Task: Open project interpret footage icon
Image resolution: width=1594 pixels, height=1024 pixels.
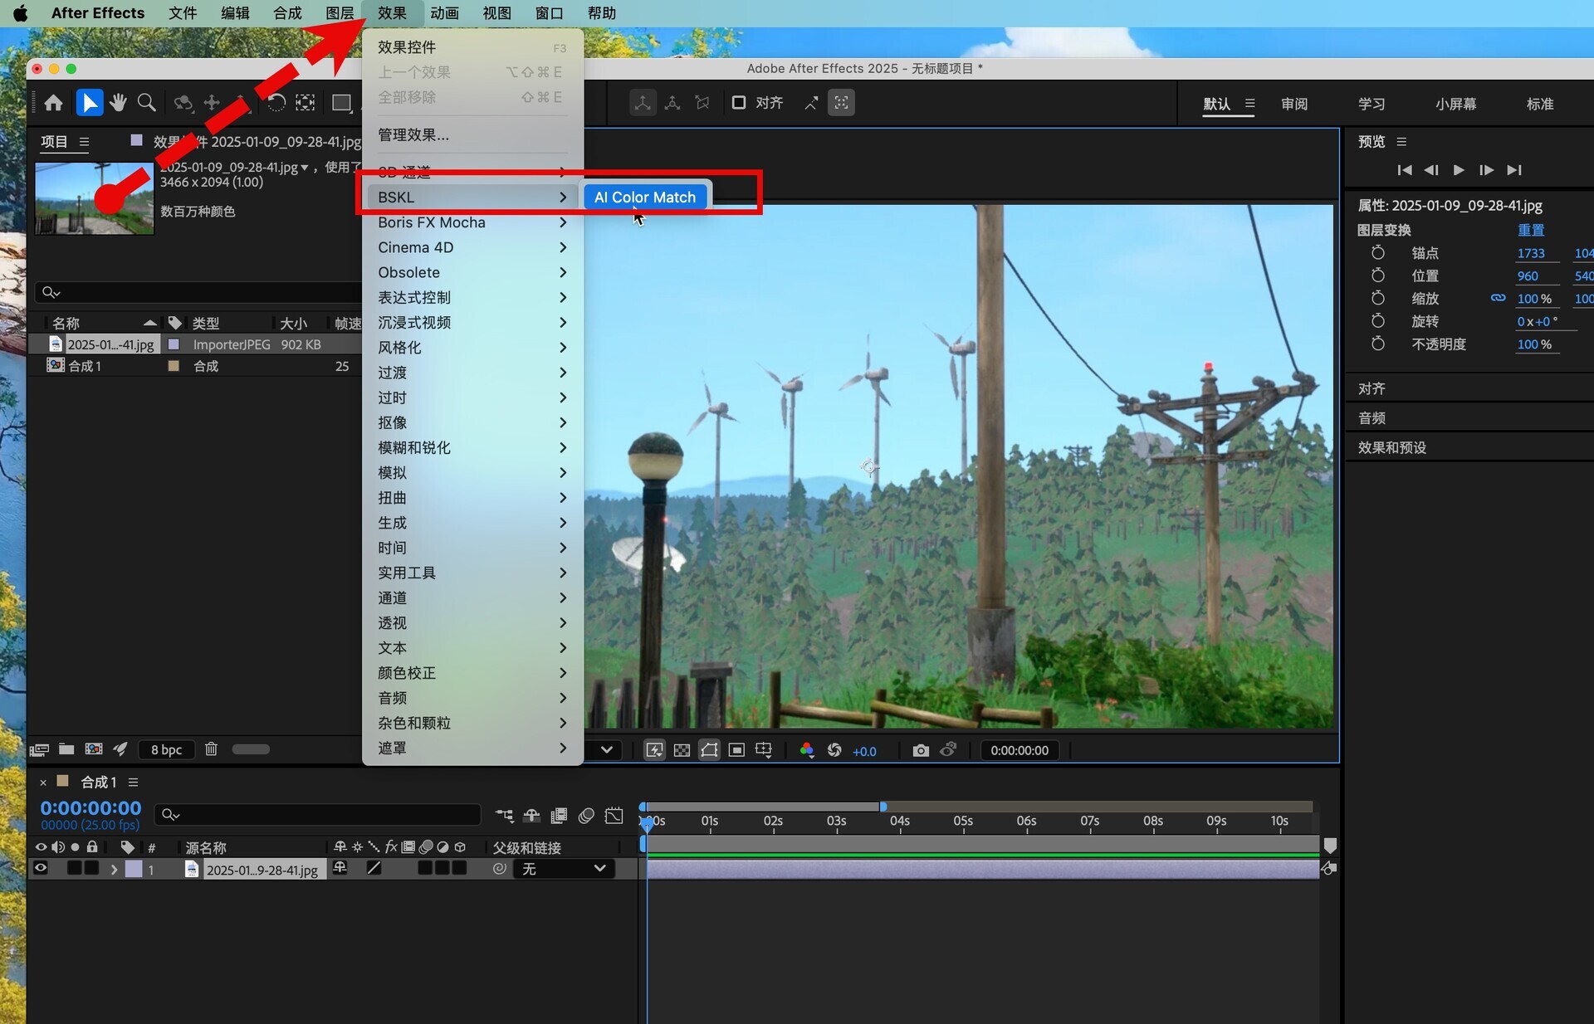Action: [39, 749]
